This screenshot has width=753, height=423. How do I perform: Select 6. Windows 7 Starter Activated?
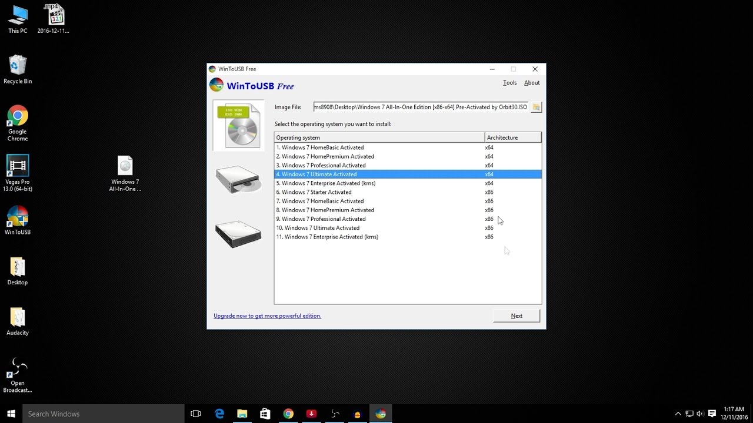click(x=408, y=192)
